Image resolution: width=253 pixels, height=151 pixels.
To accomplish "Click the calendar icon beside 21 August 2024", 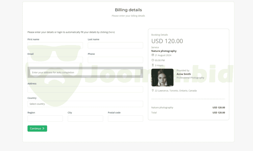I will [x=153, y=55].
